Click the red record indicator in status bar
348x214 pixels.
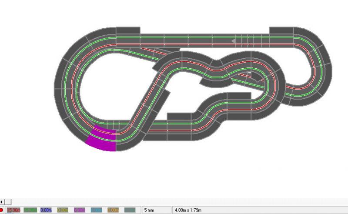(2, 210)
